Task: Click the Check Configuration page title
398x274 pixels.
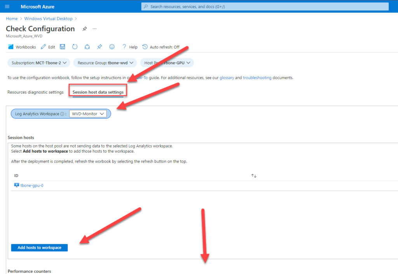Action: [x=40, y=29]
